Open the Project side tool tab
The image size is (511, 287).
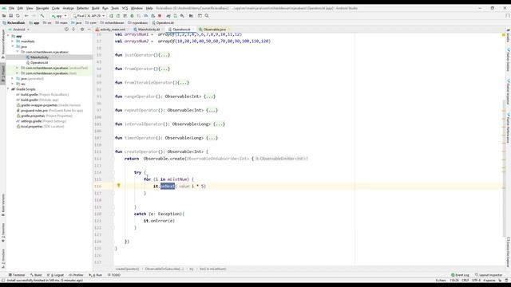(3, 74)
